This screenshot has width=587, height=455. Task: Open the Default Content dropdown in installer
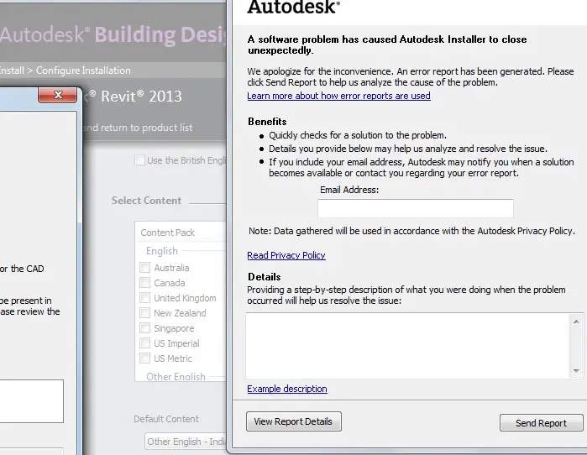[x=186, y=442]
